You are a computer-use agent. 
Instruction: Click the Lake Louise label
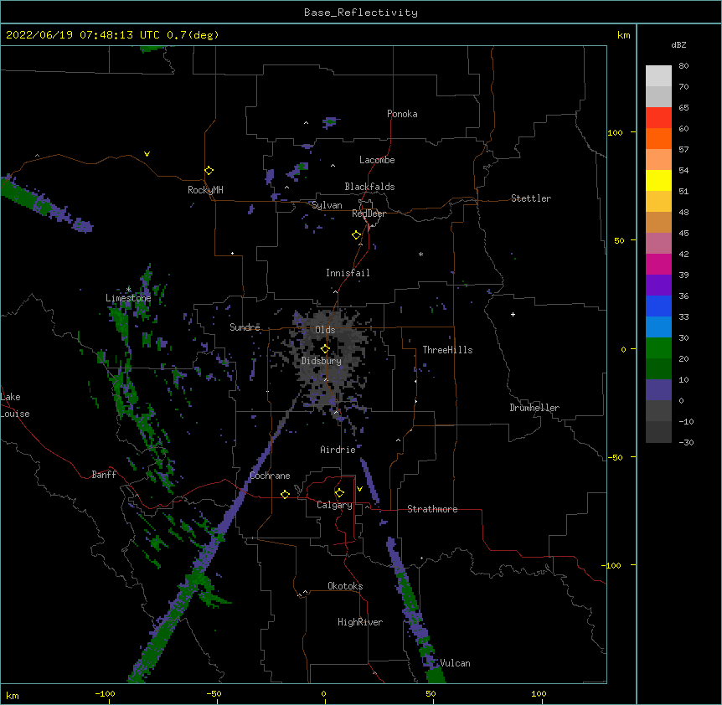tap(15, 405)
